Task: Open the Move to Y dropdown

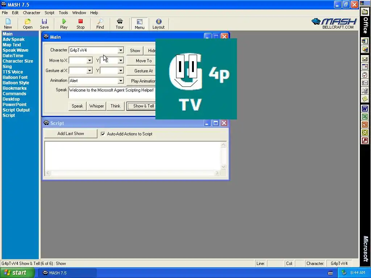Action: [x=121, y=60]
